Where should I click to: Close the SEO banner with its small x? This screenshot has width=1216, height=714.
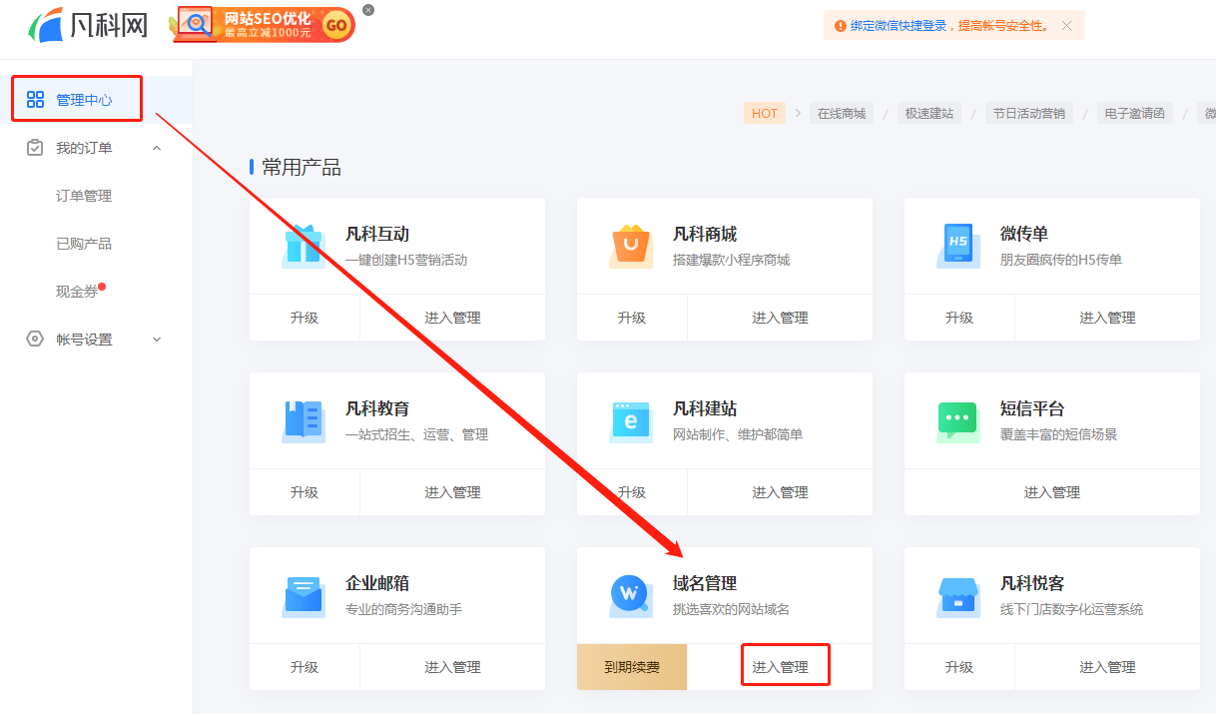point(368,10)
